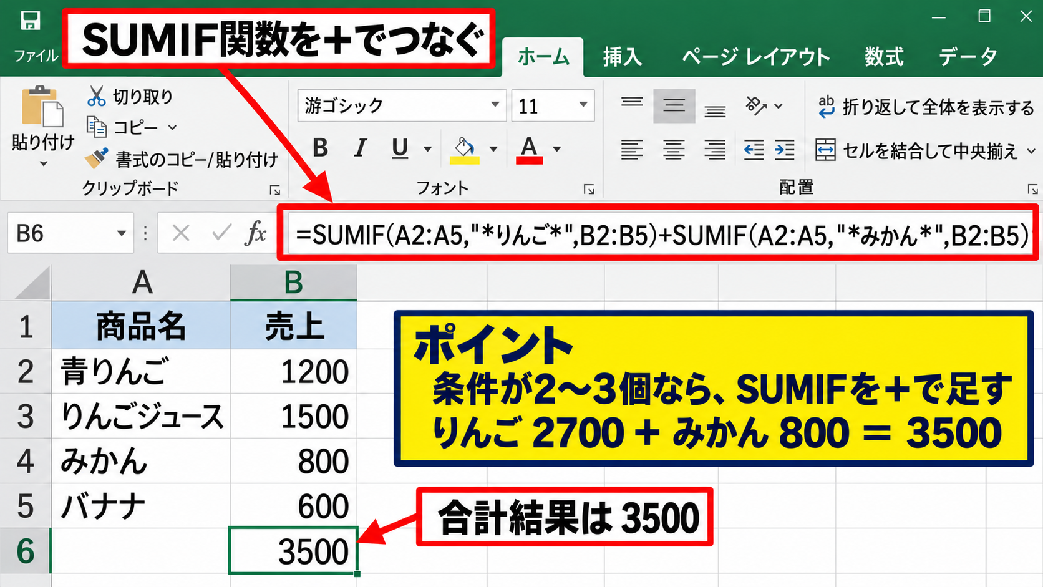1043x587 pixels.
Task: Toggle Underline formatting
Action: point(400,148)
